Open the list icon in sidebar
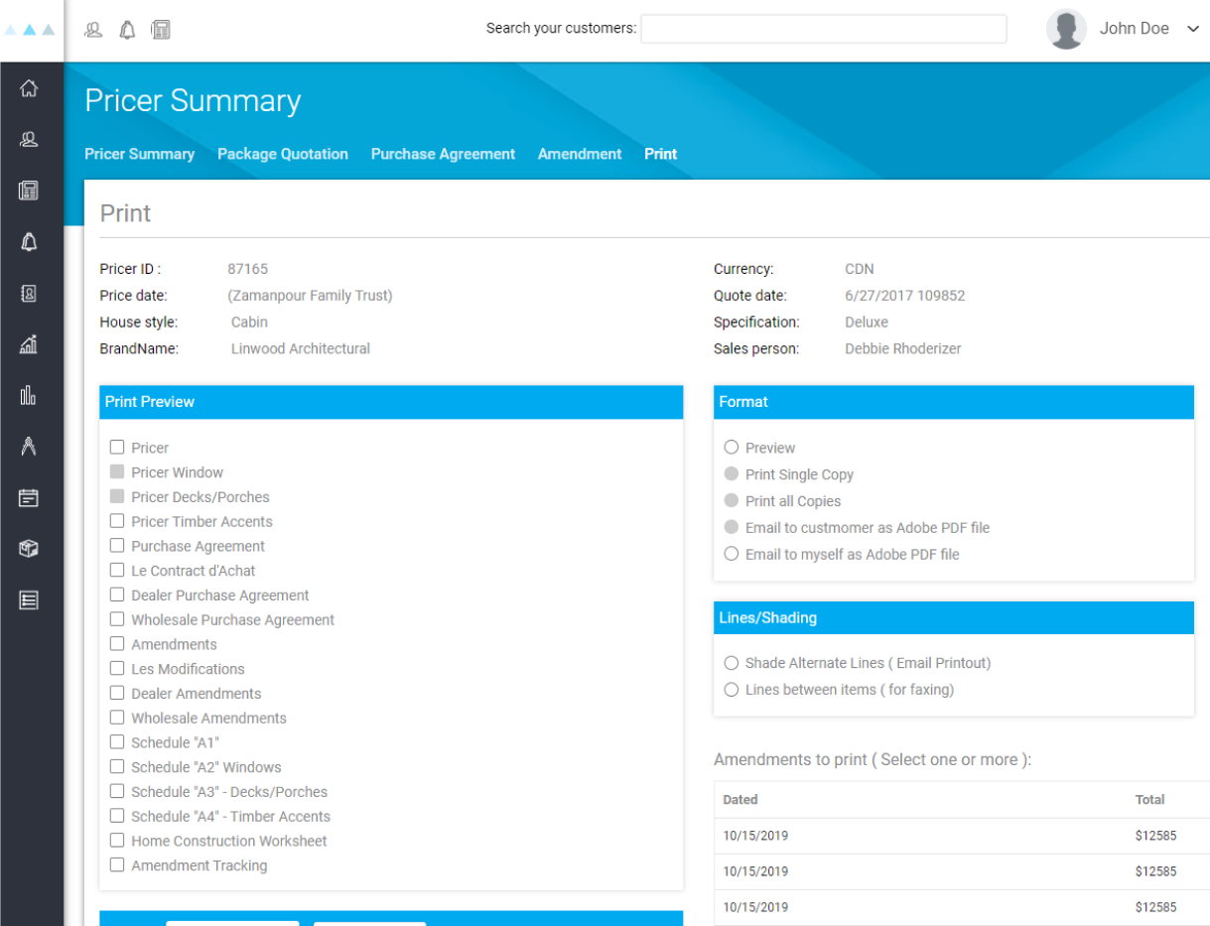The height and width of the screenshot is (926, 1210). click(x=29, y=600)
